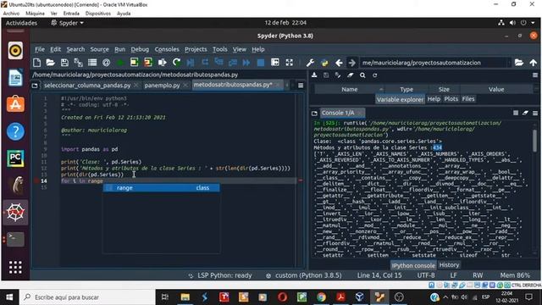Search variables with the magnifier icon
The image size is (542, 305).
point(362,75)
